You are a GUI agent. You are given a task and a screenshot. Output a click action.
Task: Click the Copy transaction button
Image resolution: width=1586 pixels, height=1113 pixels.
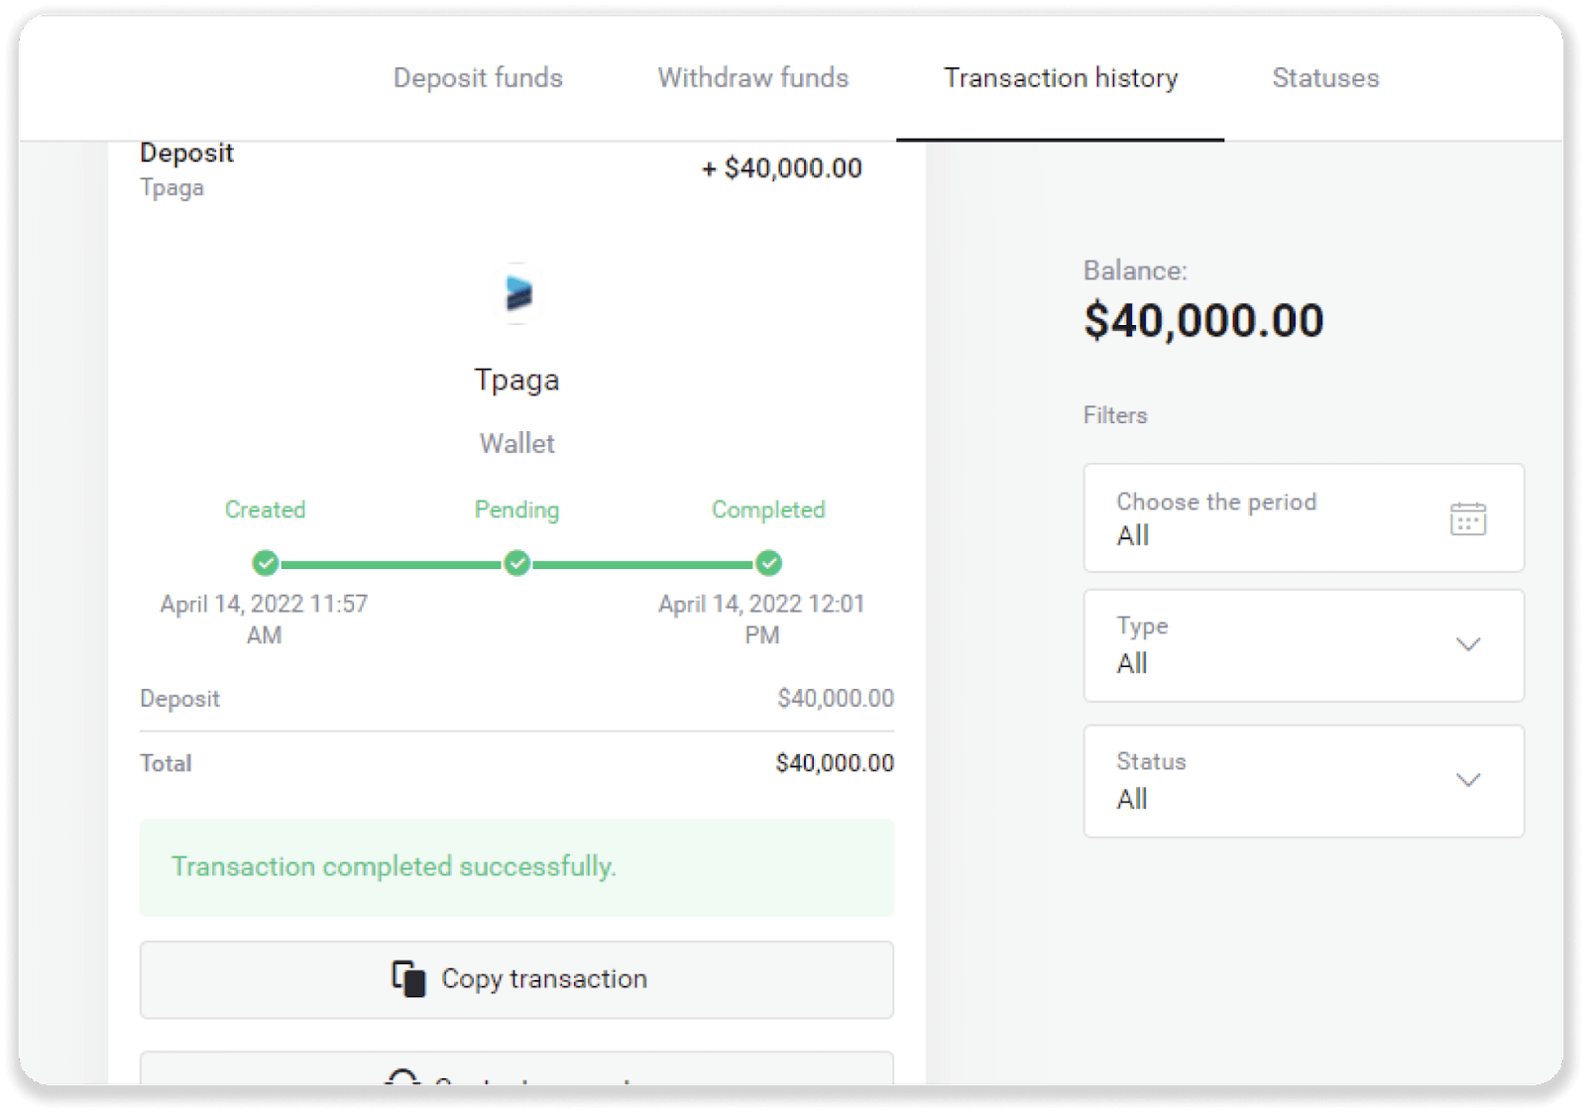[x=516, y=979]
